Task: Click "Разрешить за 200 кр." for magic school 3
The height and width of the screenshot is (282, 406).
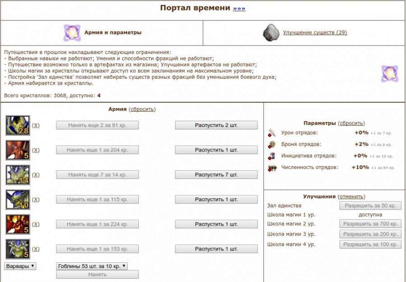Action: pos(370,234)
